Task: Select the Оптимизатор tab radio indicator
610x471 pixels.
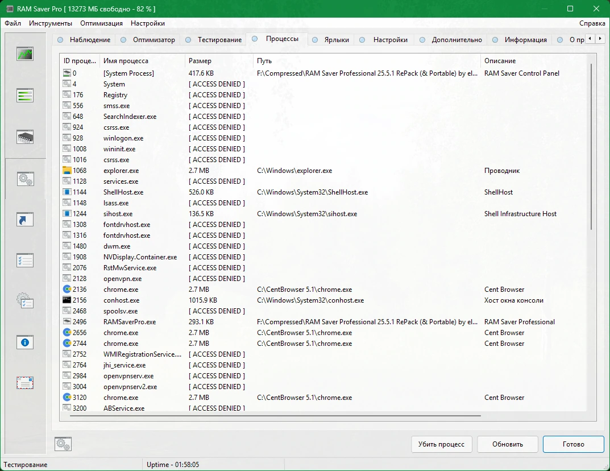Action: [x=123, y=40]
